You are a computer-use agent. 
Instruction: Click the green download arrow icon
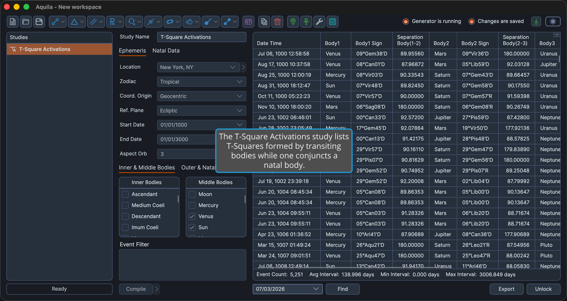tap(536, 21)
